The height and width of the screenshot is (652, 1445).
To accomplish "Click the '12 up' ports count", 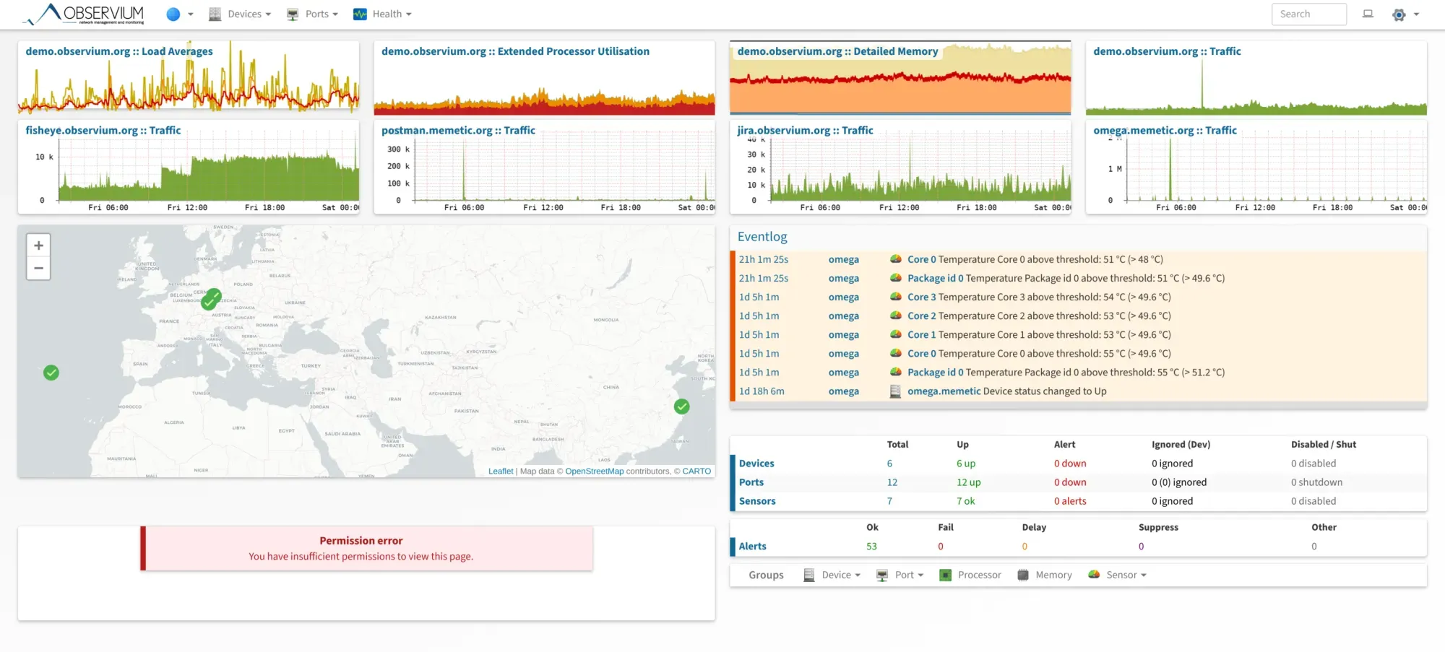I will coord(969,482).
